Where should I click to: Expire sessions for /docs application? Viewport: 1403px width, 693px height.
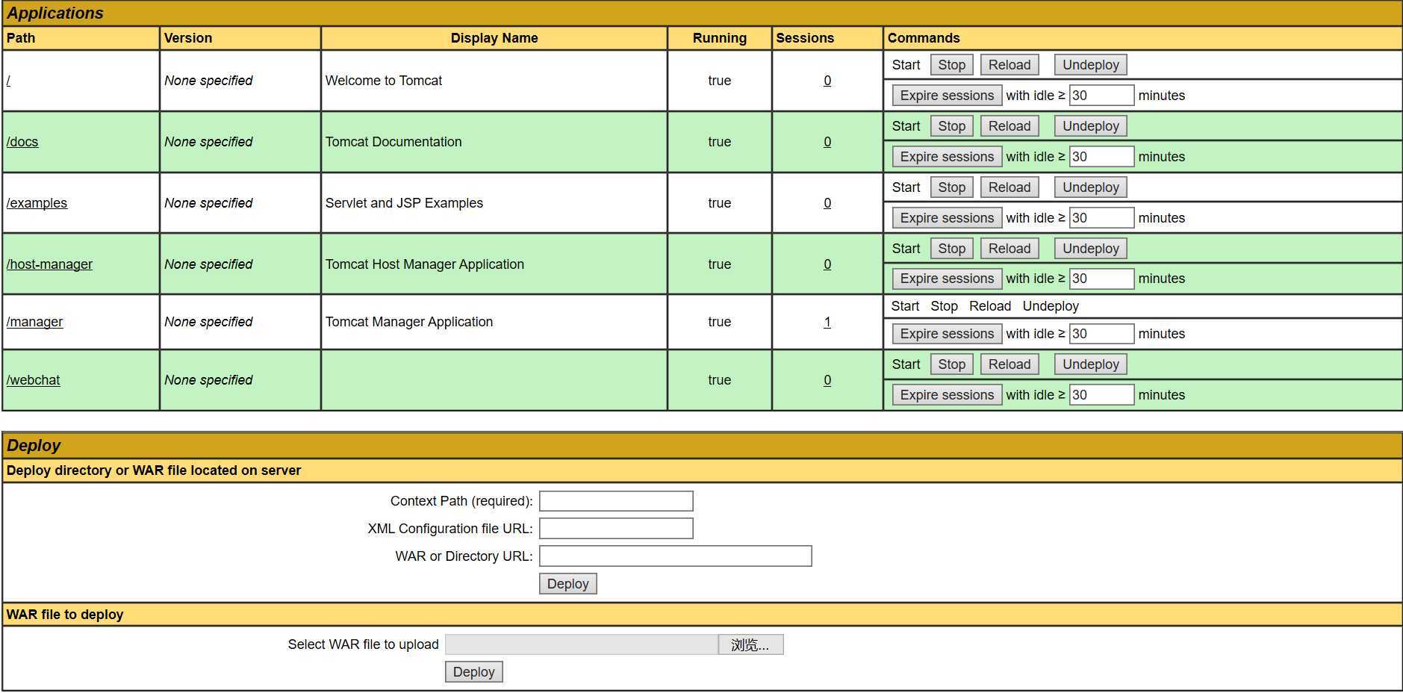[947, 157]
